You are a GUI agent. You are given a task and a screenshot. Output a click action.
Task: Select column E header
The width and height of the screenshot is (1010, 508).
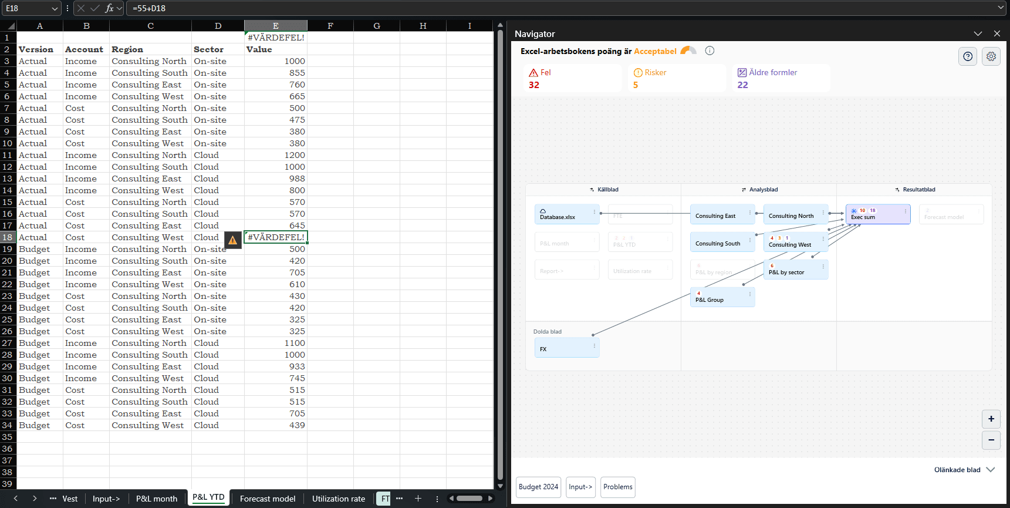(x=276, y=26)
